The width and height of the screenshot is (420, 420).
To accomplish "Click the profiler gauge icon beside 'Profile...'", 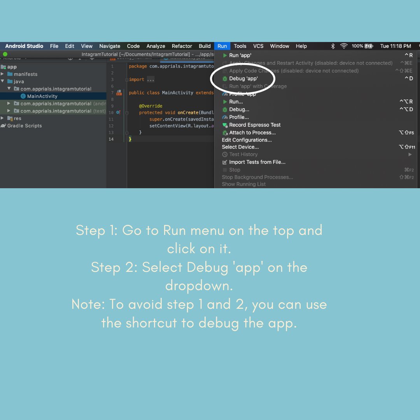I will pos(225,117).
